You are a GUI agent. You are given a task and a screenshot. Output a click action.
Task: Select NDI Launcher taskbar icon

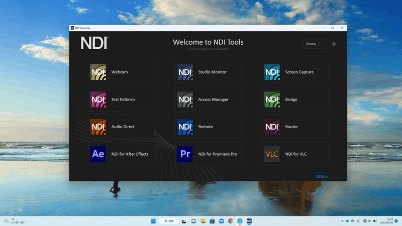(249, 221)
